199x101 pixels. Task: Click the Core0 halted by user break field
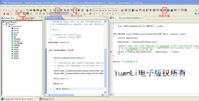tap(105, 10)
